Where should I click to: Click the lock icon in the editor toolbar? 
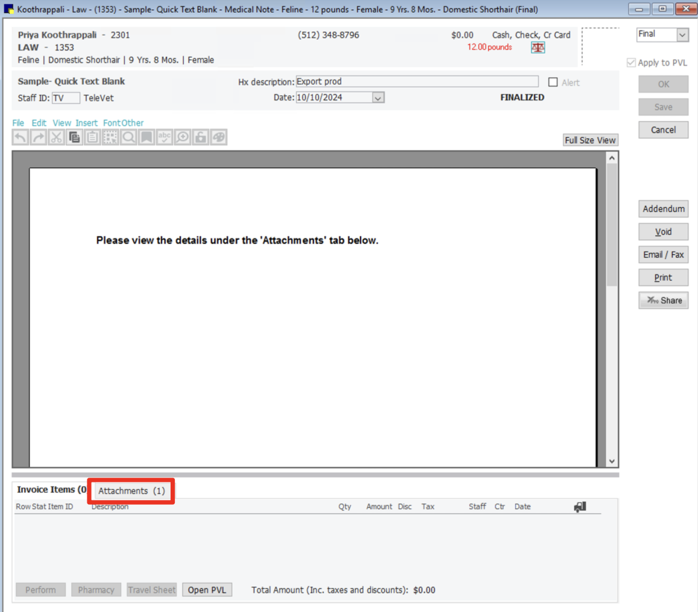200,137
